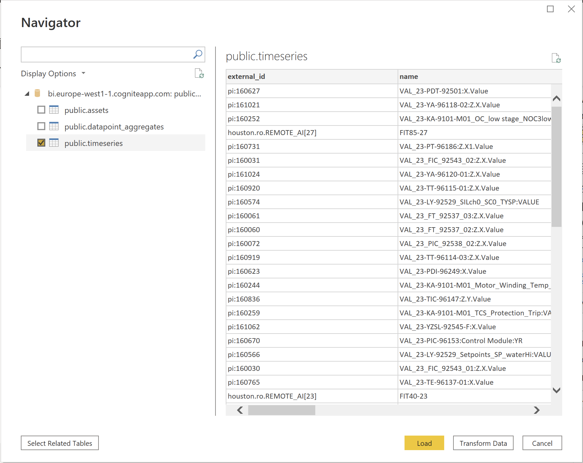Uncheck the public.timeseries checkbox
Viewport: 583px width, 463px height.
(x=41, y=143)
